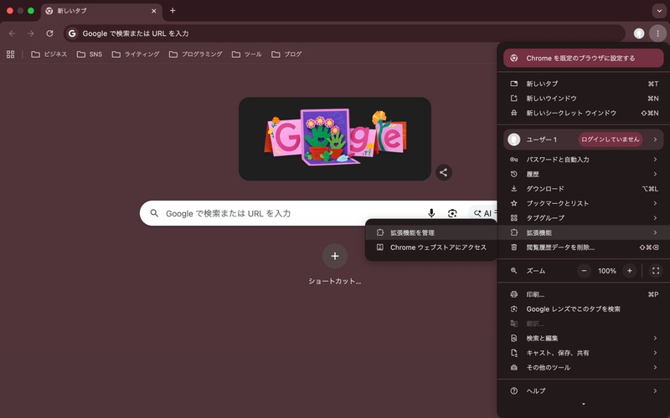Screen dimensions: 670x418
Task: Open the ブログ bookmark folder
Action: (286, 54)
